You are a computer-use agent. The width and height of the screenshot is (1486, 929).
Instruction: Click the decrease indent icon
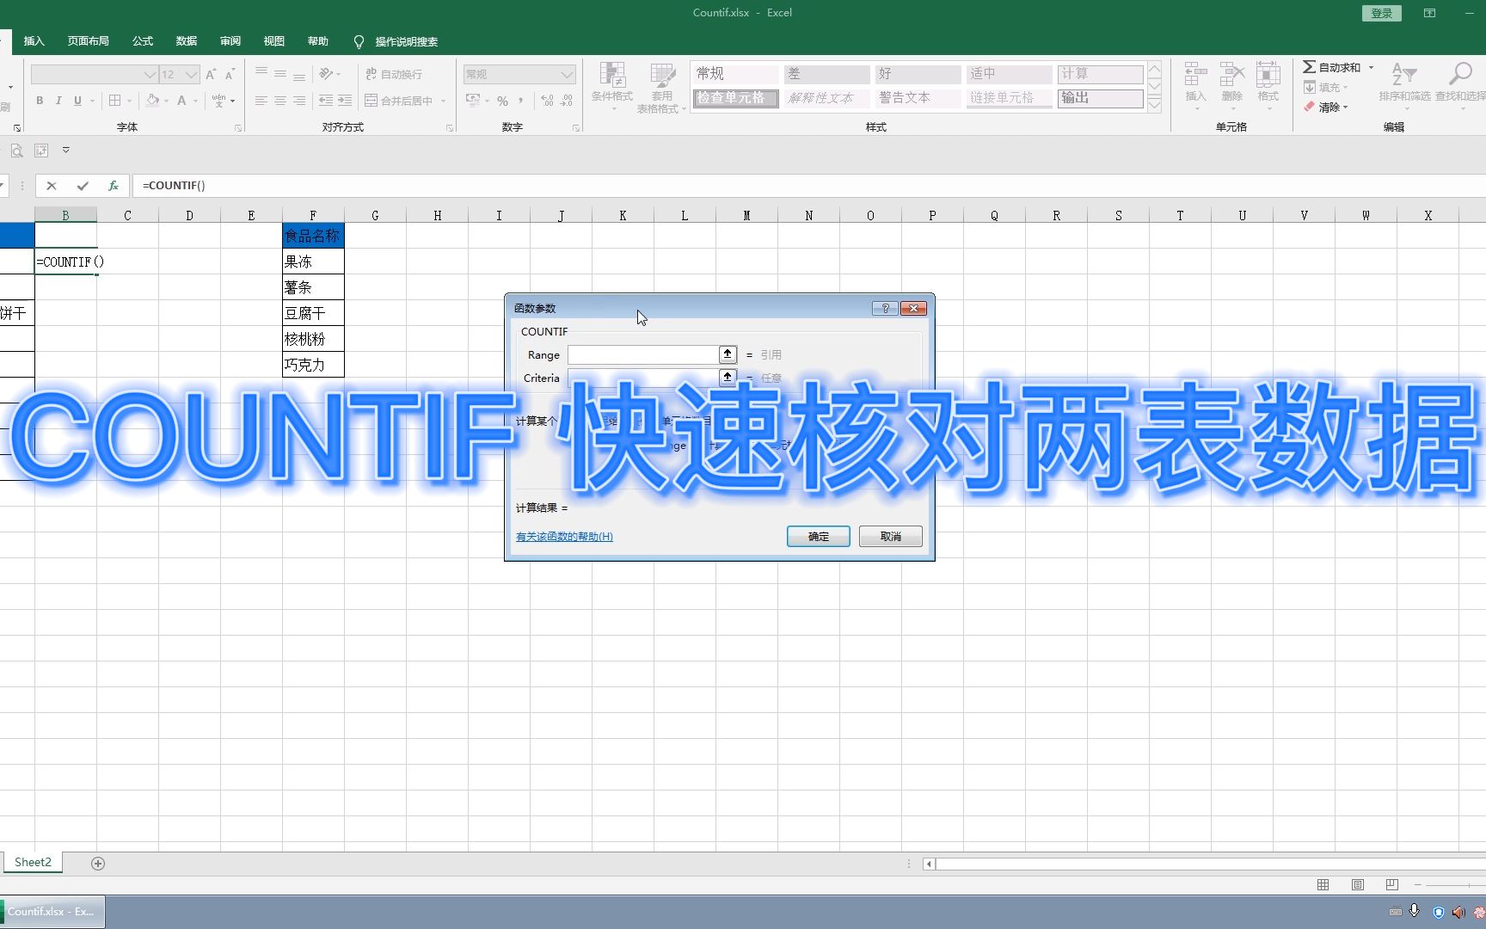coord(326,101)
